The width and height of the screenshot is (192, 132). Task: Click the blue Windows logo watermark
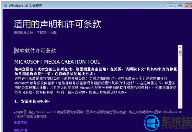coord(152,123)
